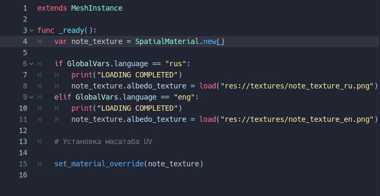380x196 pixels.
Task: Click 'albedo_texture' on line 11
Action: [156, 119]
